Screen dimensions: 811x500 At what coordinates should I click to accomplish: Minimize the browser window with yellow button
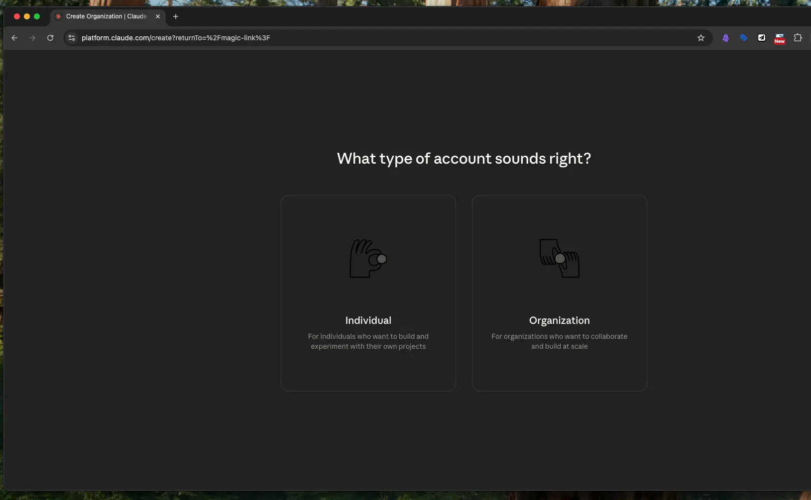tap(27, 16)
